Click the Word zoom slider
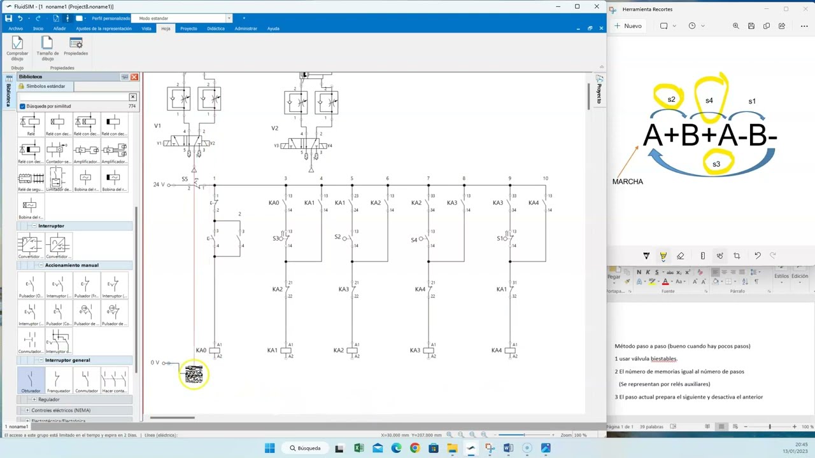This screenshot has width=815, height=458. (x=770, y=426)
